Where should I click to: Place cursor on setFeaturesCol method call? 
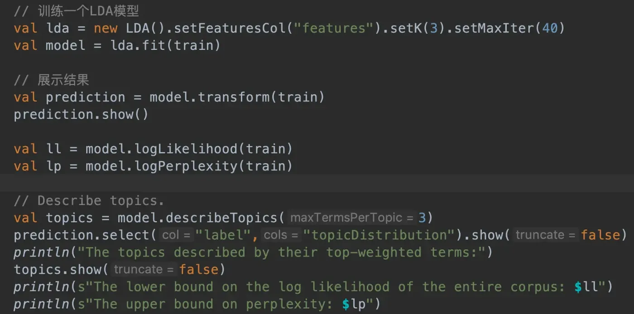coord(230,28)
